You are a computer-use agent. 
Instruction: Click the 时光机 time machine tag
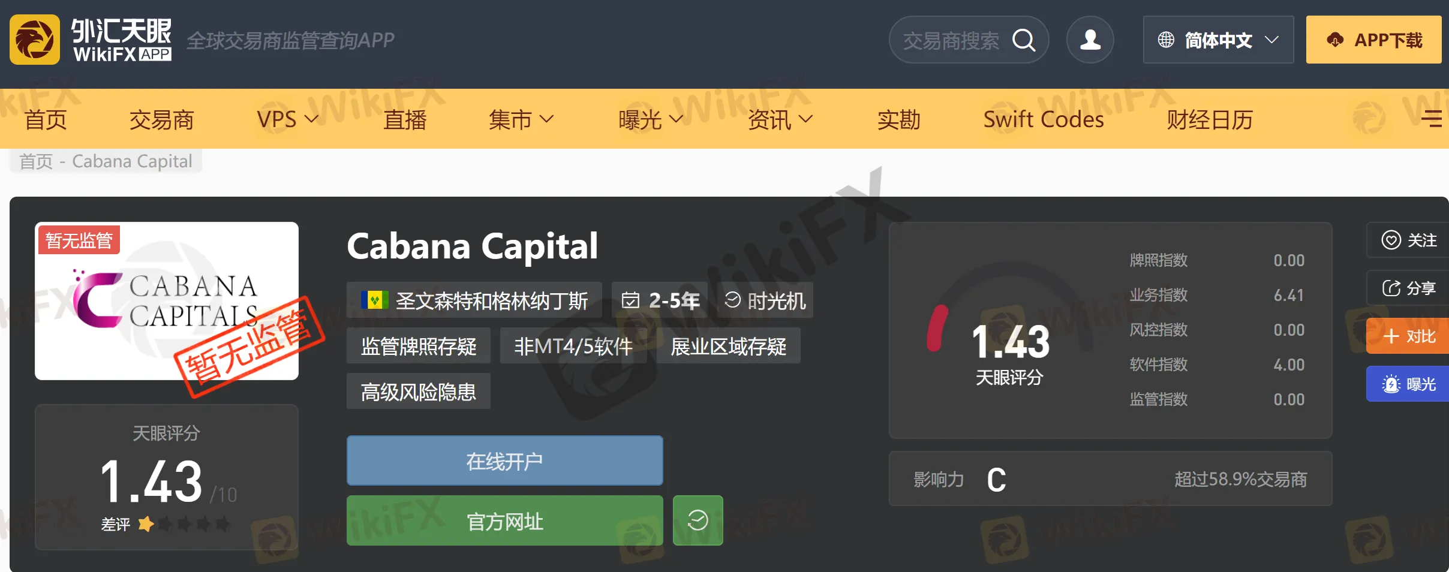coord(765,300)
